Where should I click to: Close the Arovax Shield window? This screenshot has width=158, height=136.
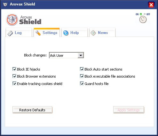(151, 5)
